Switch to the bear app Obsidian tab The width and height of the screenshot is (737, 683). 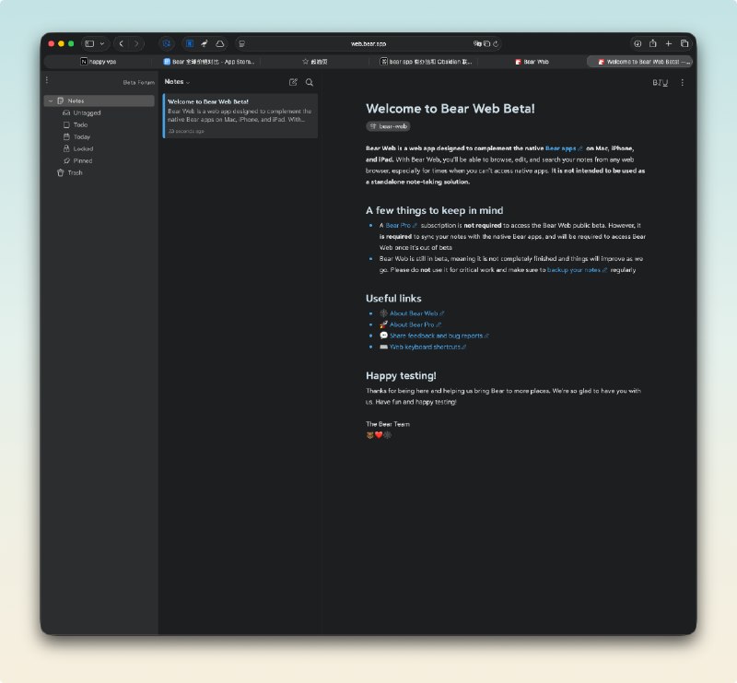(x=426, y=62)
